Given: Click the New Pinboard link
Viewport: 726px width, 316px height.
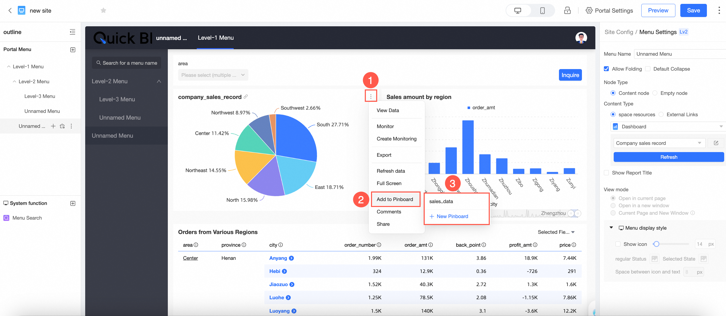Looking at the screenshot, I should (452, 216).
